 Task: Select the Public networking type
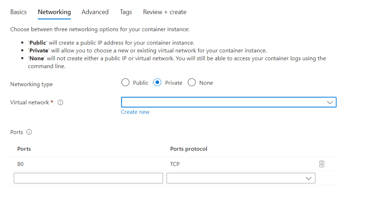(x=125, y=83)
